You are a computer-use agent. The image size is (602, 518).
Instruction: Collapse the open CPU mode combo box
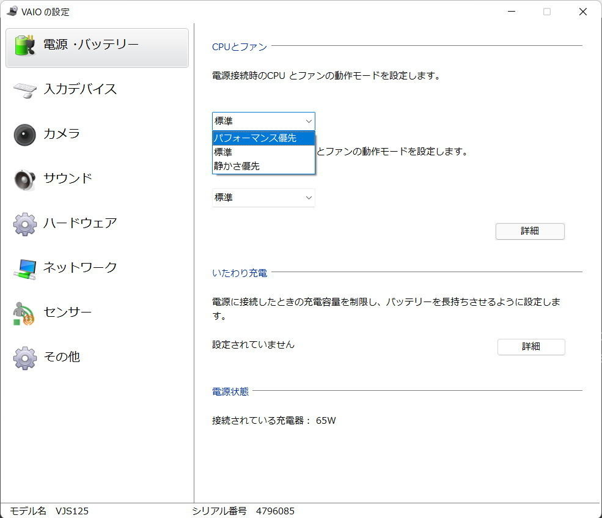coord(263,122)
